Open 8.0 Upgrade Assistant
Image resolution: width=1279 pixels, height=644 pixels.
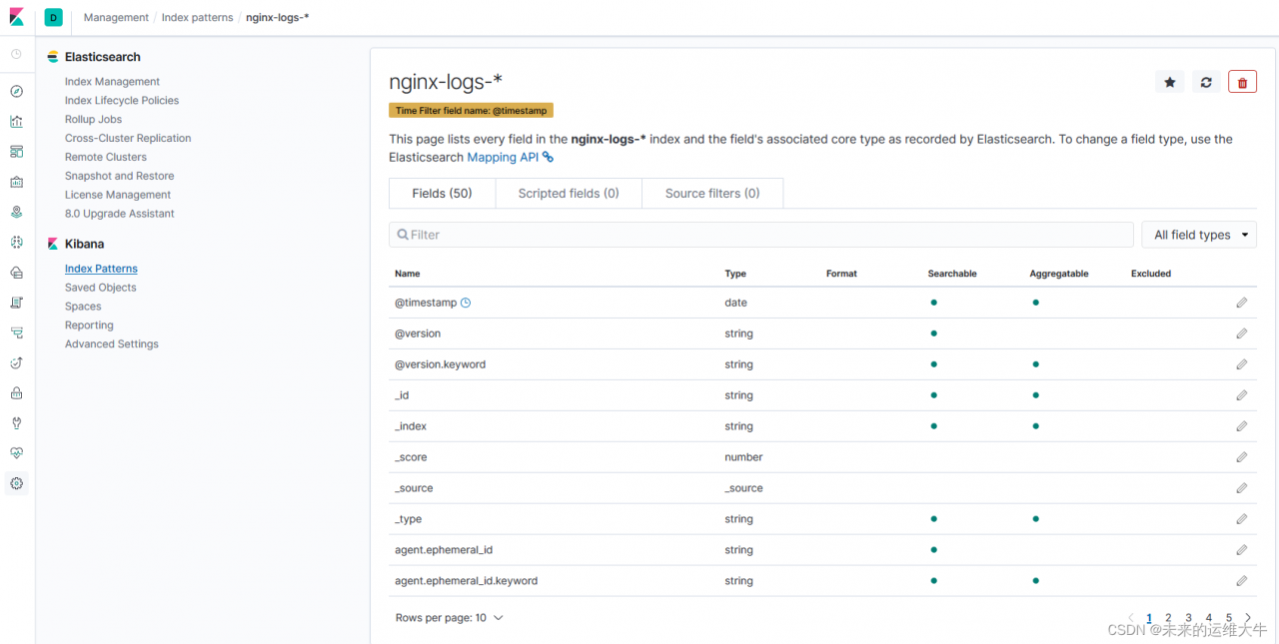click(x=120, y=214)
